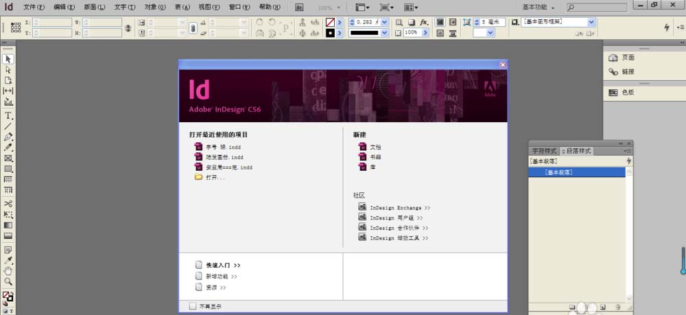The image size is (686, 315).
Task: Toggle the constrain proportions chain icon
Action: click(x=193, y=27)
